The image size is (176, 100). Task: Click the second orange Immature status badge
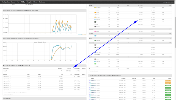coord(168,83)
